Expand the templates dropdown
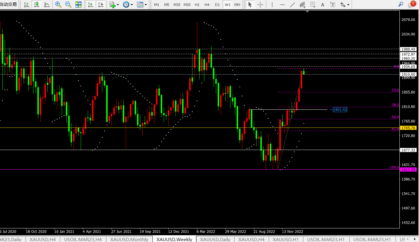 [x=146, y=5]
